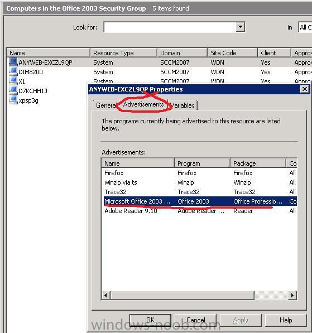
Task: Switch to the General tab
Action: (x=105, y=105)
